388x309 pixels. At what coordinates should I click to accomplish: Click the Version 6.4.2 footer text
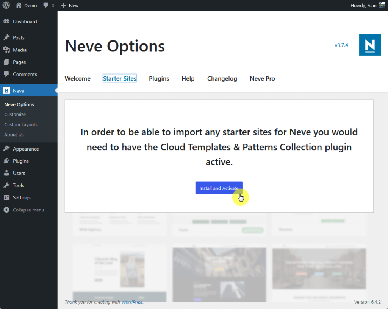pyautogui.click(x=367, y=302)
